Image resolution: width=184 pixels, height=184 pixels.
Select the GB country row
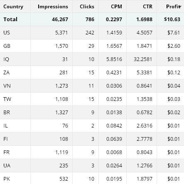point(92,46)
